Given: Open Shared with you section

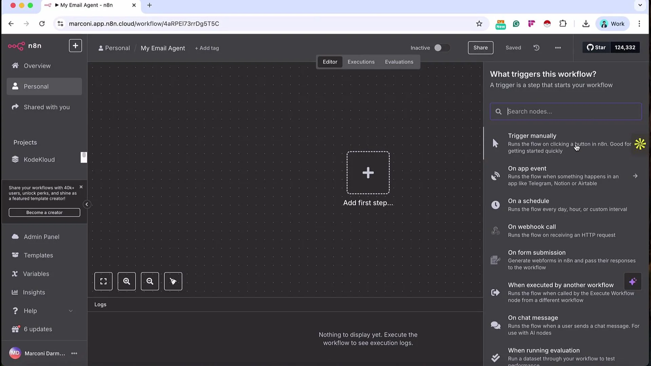Looking at the screenshot, I should (44, 107).
